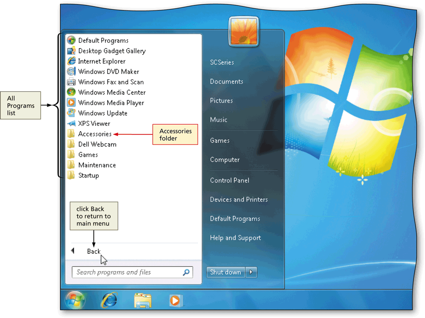Image resolution: width=425 pixels, height=318 pixels.
Task: Open Documents from the right pane
Action: point(227,82)
